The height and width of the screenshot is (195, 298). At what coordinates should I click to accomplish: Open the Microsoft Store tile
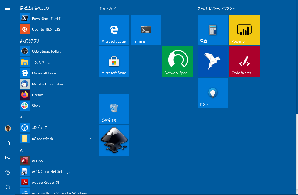point(114,61)
